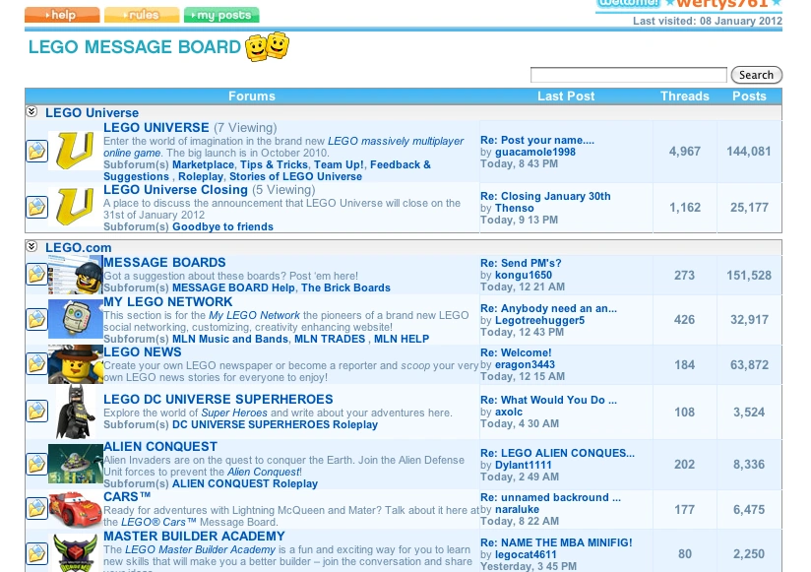Click the LEGO News reporter minifig thumbnail
The height and width of the screenshot is (572, 811).
pyautogui.click(x=75, y=364)
